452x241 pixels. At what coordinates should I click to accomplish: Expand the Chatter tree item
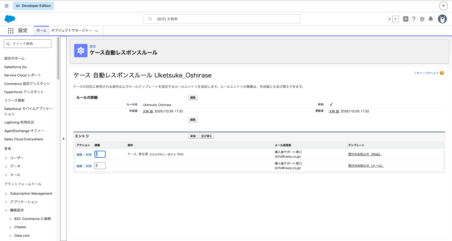click(10, 227)
